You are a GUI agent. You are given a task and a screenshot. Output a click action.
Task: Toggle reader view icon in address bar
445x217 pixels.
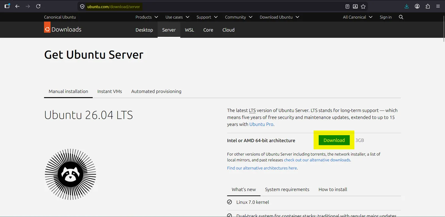coord(347,7)
